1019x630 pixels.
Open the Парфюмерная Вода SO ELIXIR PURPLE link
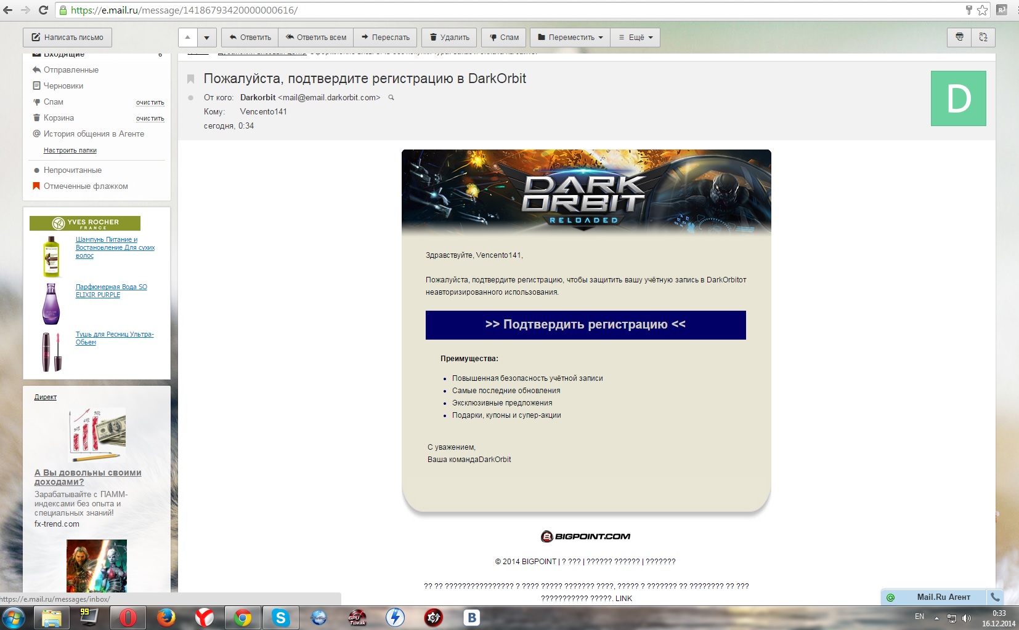point(111,290)
